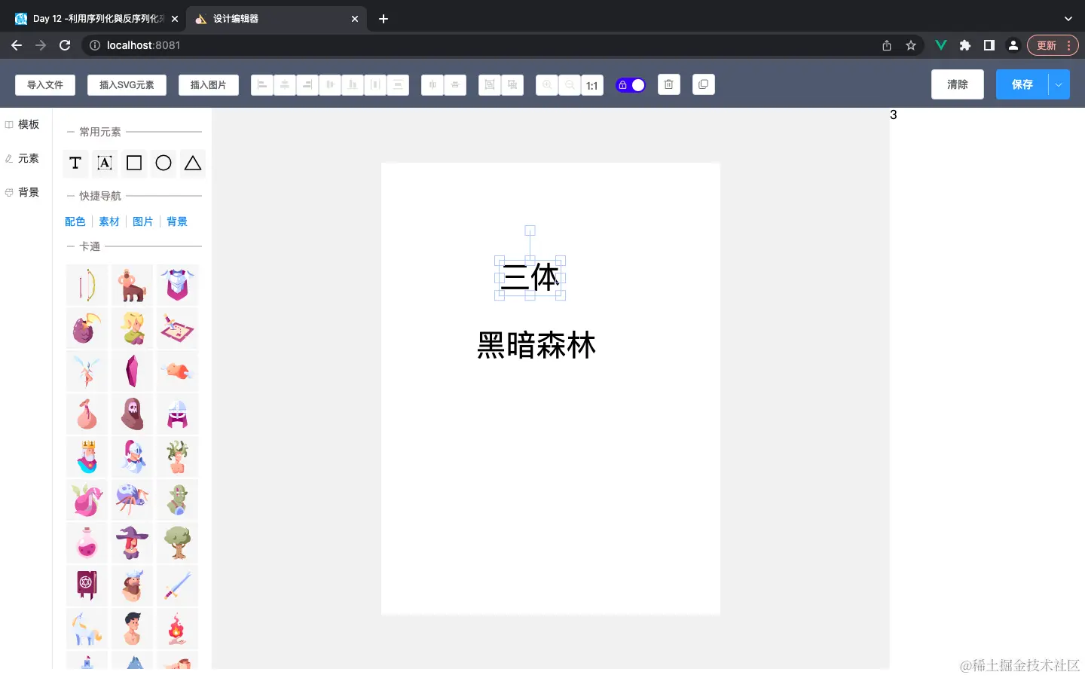Image resolution: width=1085 pixels, height=678 pixels.
Task: Select the text tool in 常用元素
Action: pos(75,163)
